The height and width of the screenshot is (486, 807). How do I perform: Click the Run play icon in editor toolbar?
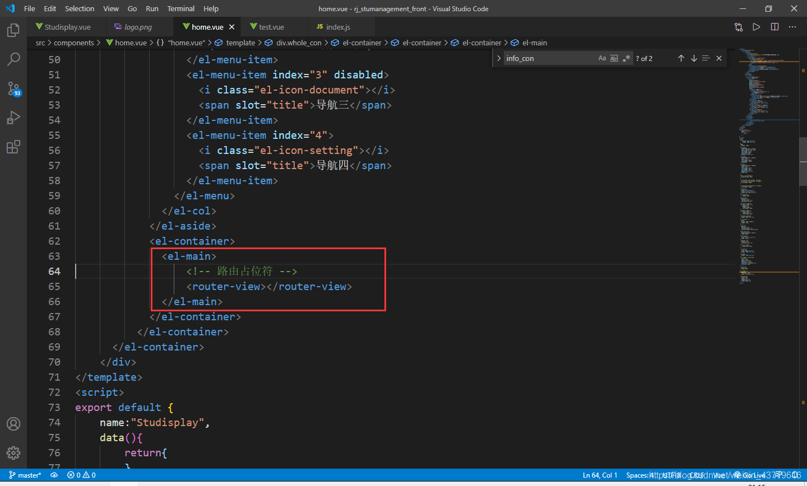(x=757, y=27)
